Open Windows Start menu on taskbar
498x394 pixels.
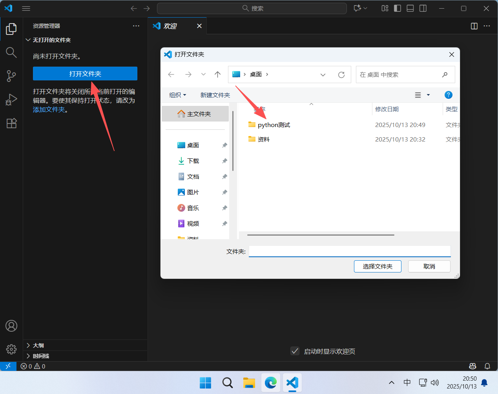(205, 383)
